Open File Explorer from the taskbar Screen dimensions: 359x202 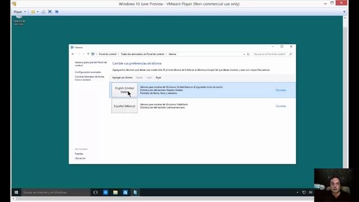click(116, 192)
